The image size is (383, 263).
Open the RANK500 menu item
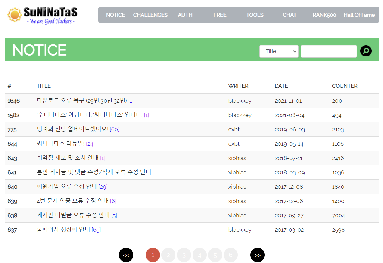tap(324, 15)
